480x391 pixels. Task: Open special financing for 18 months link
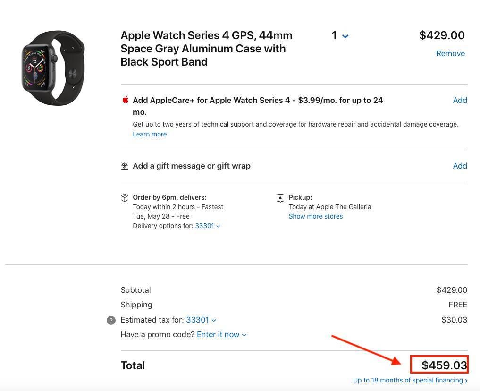(410, 380)
